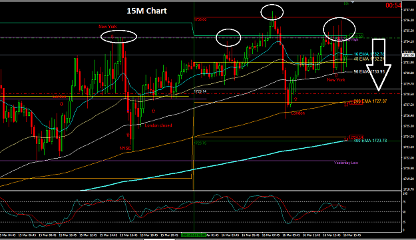The image size is (416, 240).
Task: Click the New York label under 96 EMA line
Action: [336, 80]
